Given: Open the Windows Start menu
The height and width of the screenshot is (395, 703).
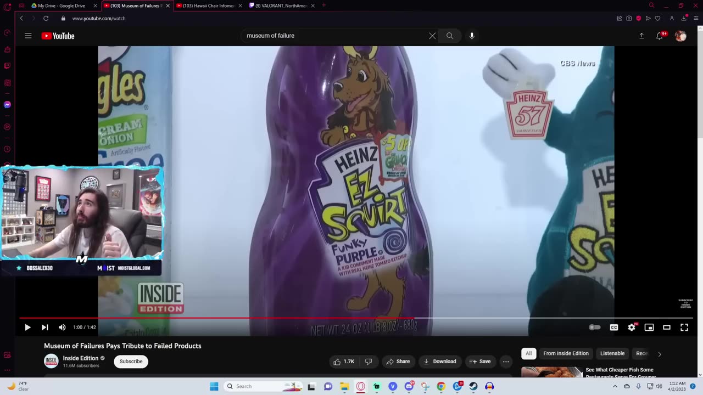Looking at the screenshot, I should [214, 386].
